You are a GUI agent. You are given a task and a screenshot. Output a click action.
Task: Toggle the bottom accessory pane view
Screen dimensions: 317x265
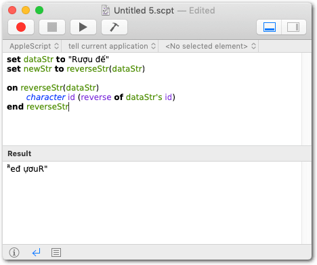[269, 27]
